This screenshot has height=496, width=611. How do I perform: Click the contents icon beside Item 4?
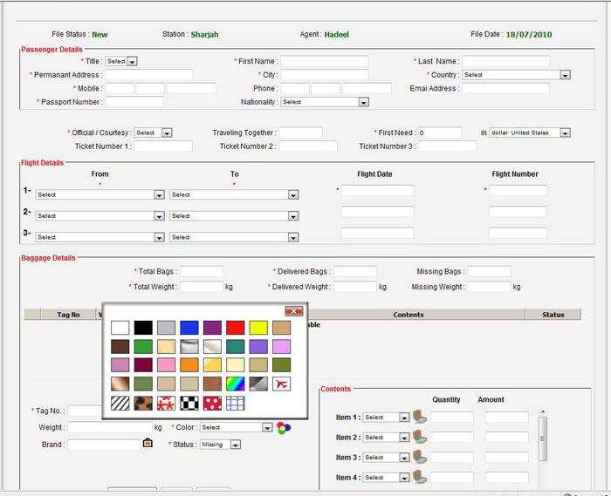420,477
